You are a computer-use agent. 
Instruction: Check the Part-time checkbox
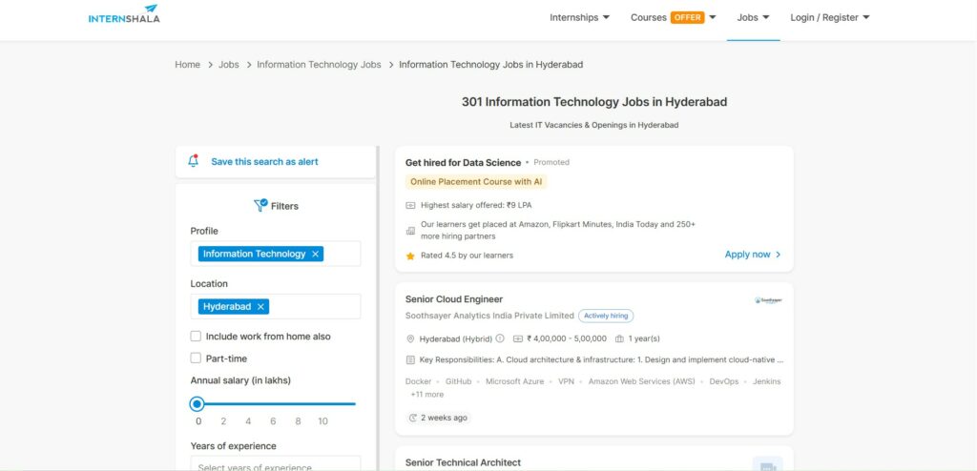tap(196, 358)
